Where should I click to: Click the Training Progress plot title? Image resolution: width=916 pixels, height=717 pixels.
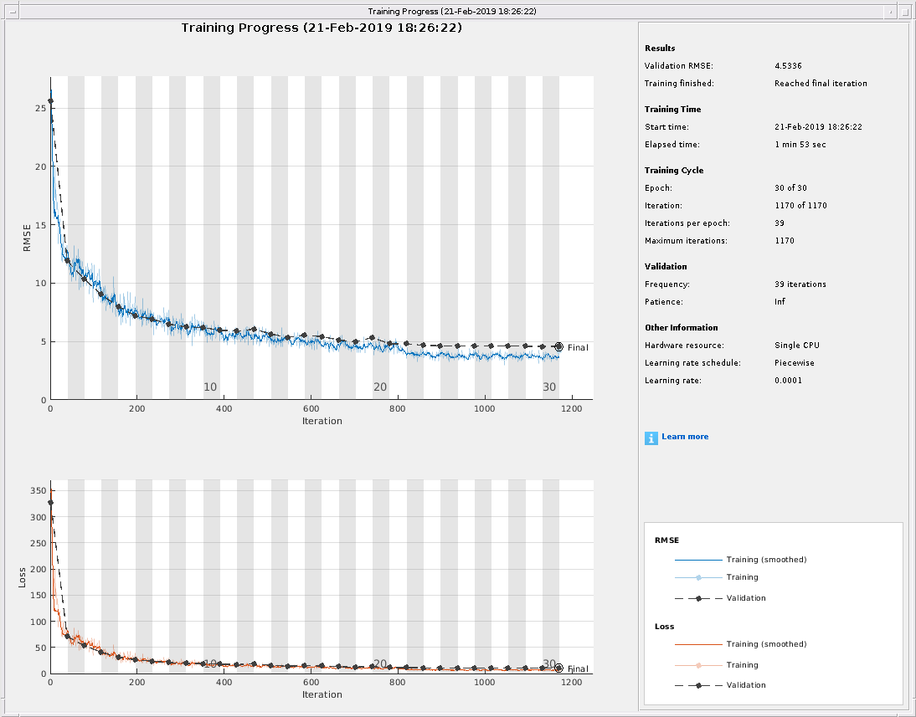(x=322, y=28)
